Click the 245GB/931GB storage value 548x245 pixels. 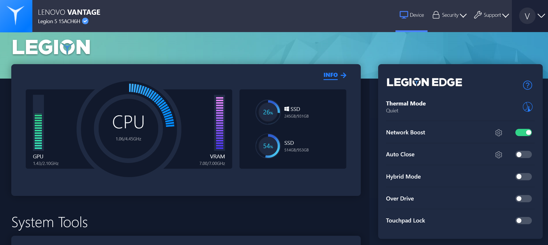[296, 116]
